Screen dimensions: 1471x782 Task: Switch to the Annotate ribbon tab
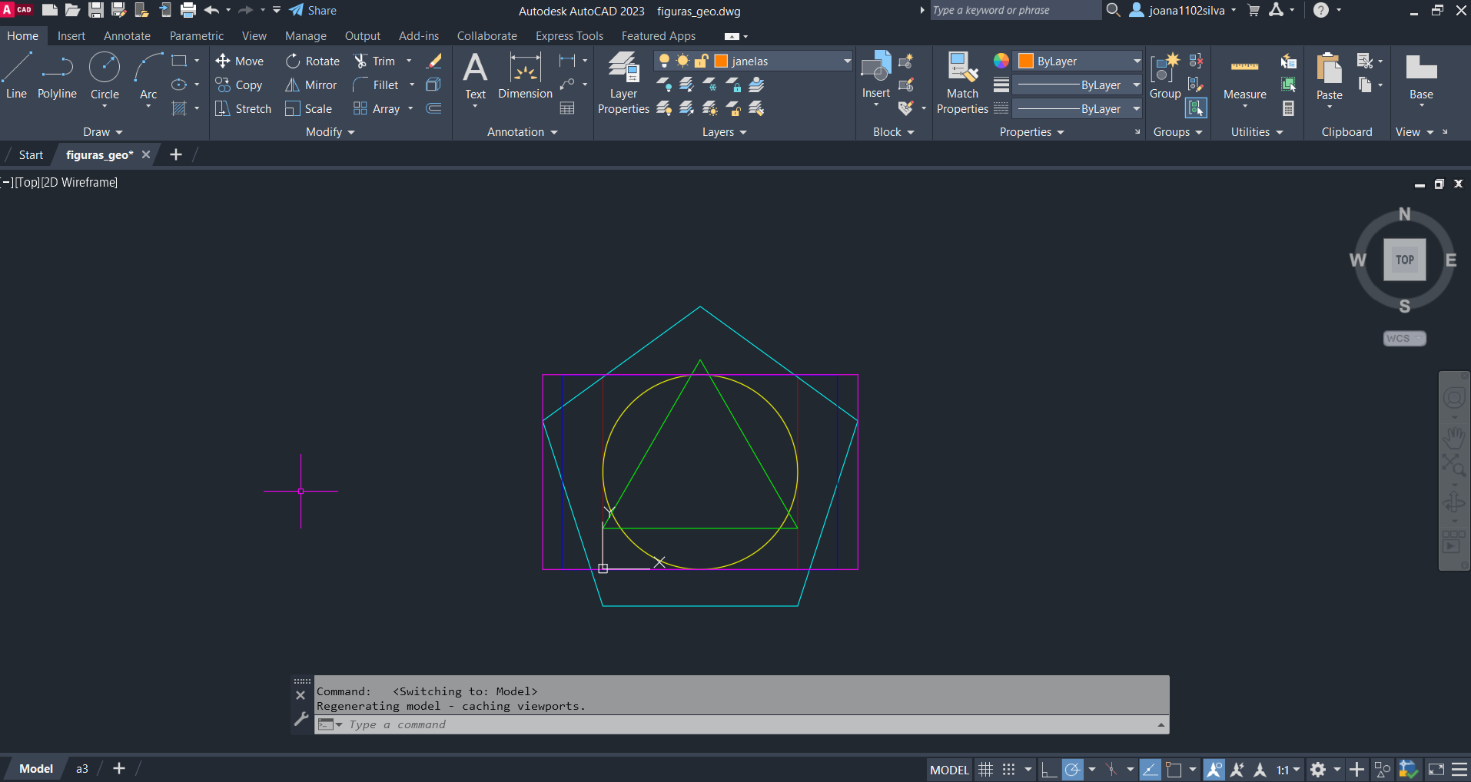click(127, 36)
